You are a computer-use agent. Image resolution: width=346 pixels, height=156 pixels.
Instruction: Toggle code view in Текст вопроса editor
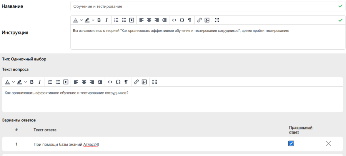point(110,82)
